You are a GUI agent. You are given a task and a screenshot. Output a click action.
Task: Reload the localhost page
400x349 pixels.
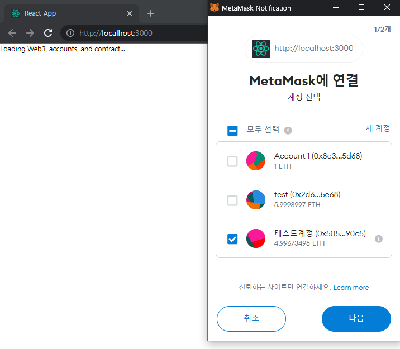coord(48,33)
